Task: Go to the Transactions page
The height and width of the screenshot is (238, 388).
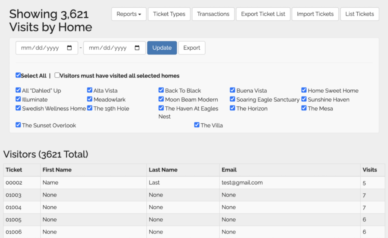Action: coord(213,14)
